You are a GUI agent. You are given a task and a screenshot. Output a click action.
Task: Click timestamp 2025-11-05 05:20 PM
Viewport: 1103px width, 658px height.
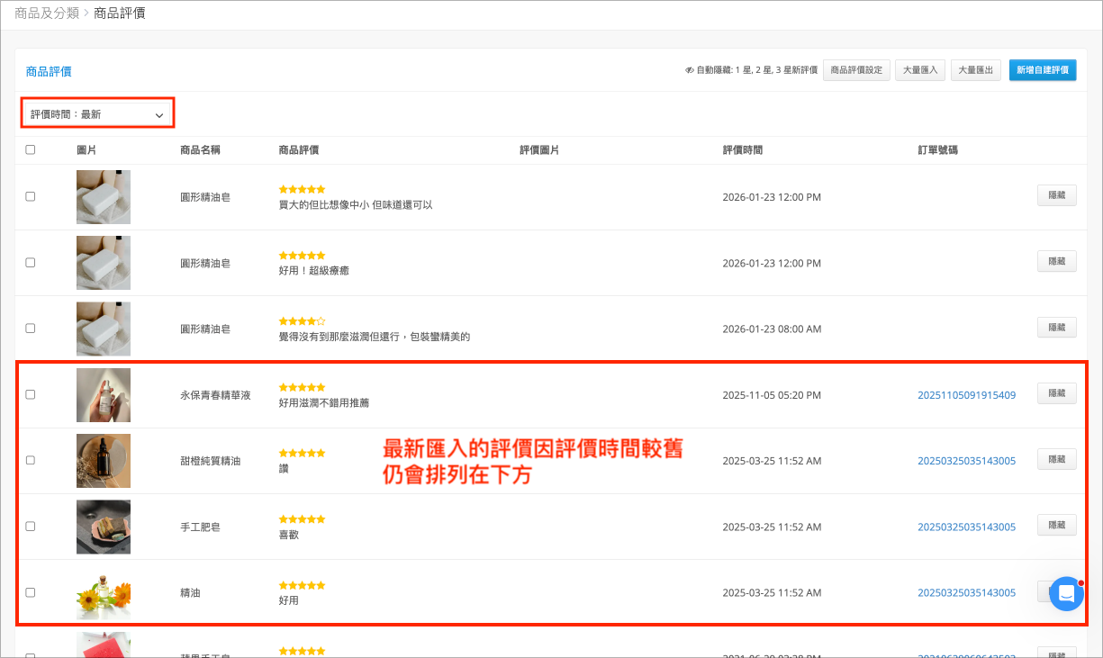[x=772, y=395]
